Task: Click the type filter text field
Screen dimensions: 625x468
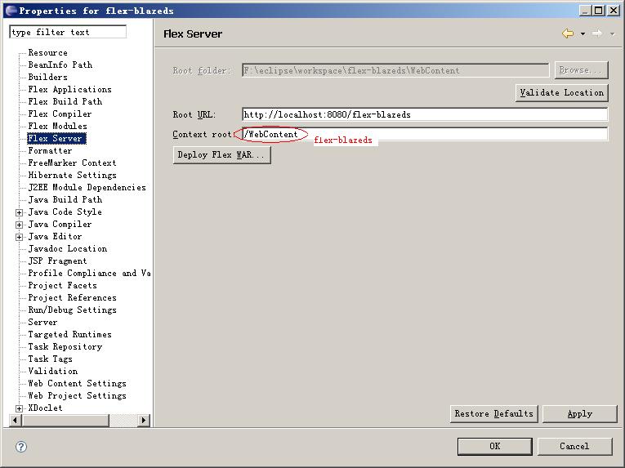Action: point(68,32)
